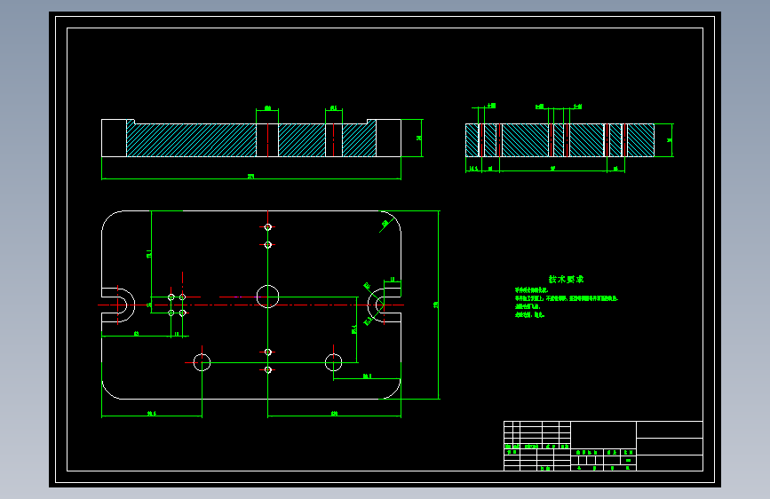Click the bottom-left circular hole in plan view
This screenshot has height=499, width=770.
click(x=202, y=363)
